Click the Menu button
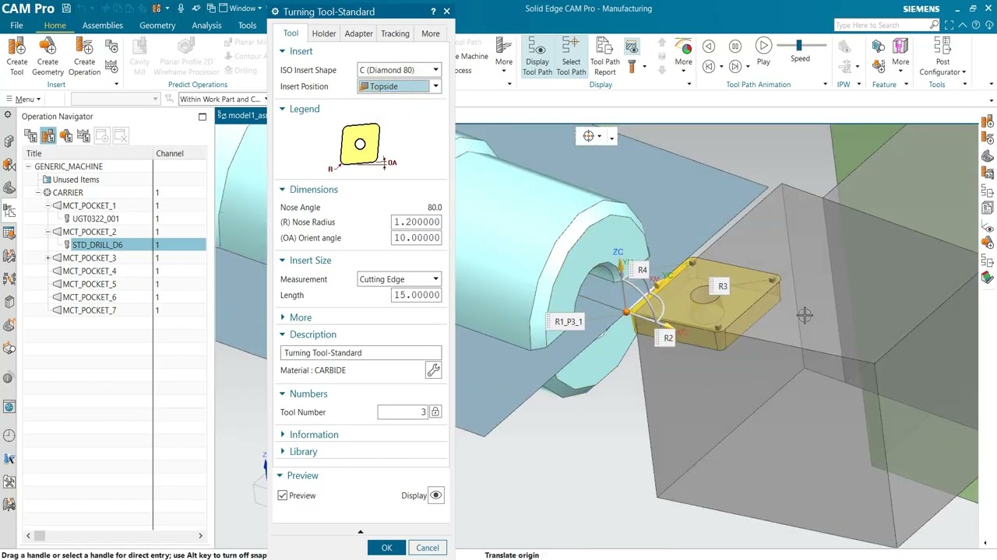997x560 pixels. click(x=23, y=100)
